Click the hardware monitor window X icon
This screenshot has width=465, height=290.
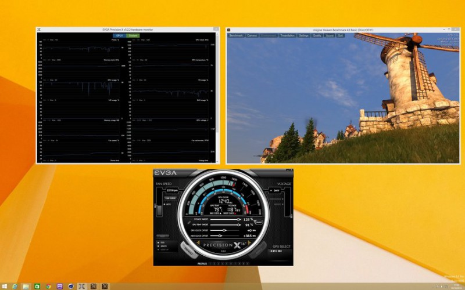click(x=39, y=30)
